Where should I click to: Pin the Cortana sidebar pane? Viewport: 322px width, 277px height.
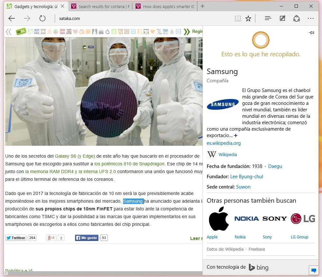(311, 32)
